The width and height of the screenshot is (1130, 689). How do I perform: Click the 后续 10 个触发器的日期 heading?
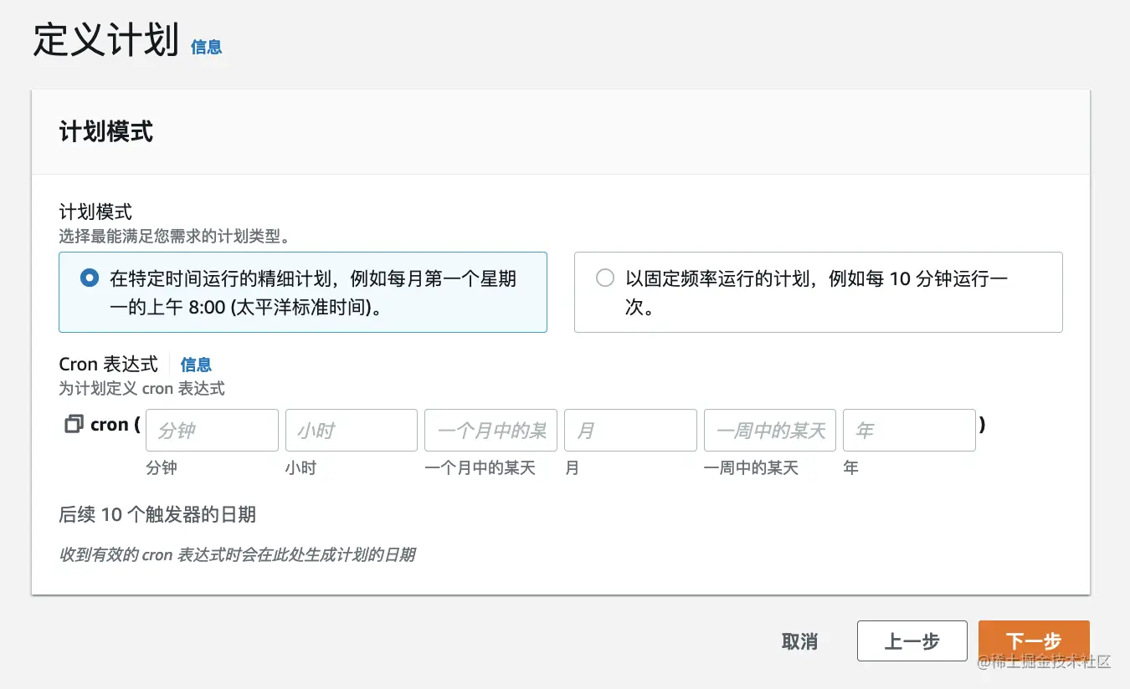(157, 515)
